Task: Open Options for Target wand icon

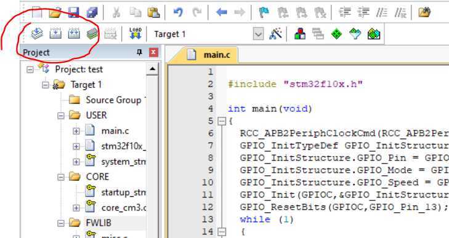Action: coord(276,33)
